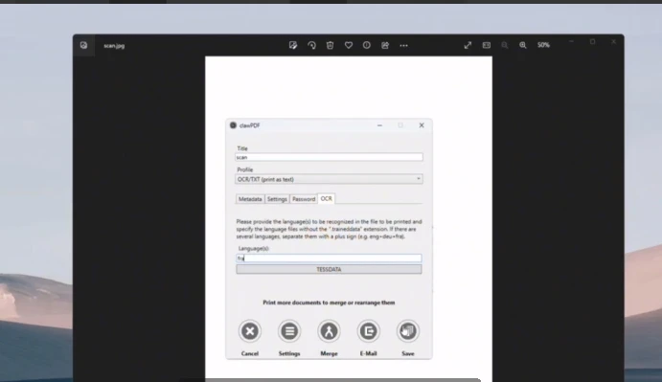
Task: Mark scan.jpg as favorite with the heart
Action: pyautogui.click(x=349, y=45)
